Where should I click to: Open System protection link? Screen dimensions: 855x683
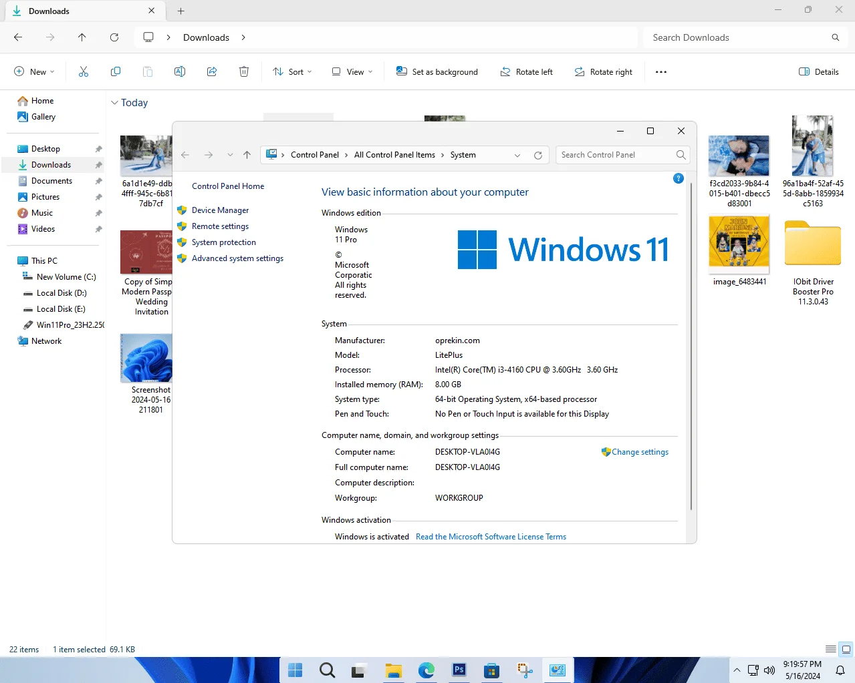[224, 242]
